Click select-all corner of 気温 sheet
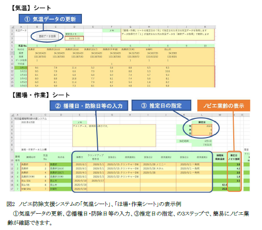Screen dimensions: 262x230 point(12,27)
